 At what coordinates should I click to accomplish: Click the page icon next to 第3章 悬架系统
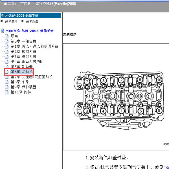tap(7, 57)
